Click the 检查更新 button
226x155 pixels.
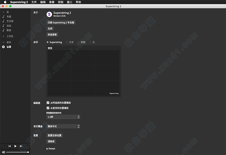52,35
